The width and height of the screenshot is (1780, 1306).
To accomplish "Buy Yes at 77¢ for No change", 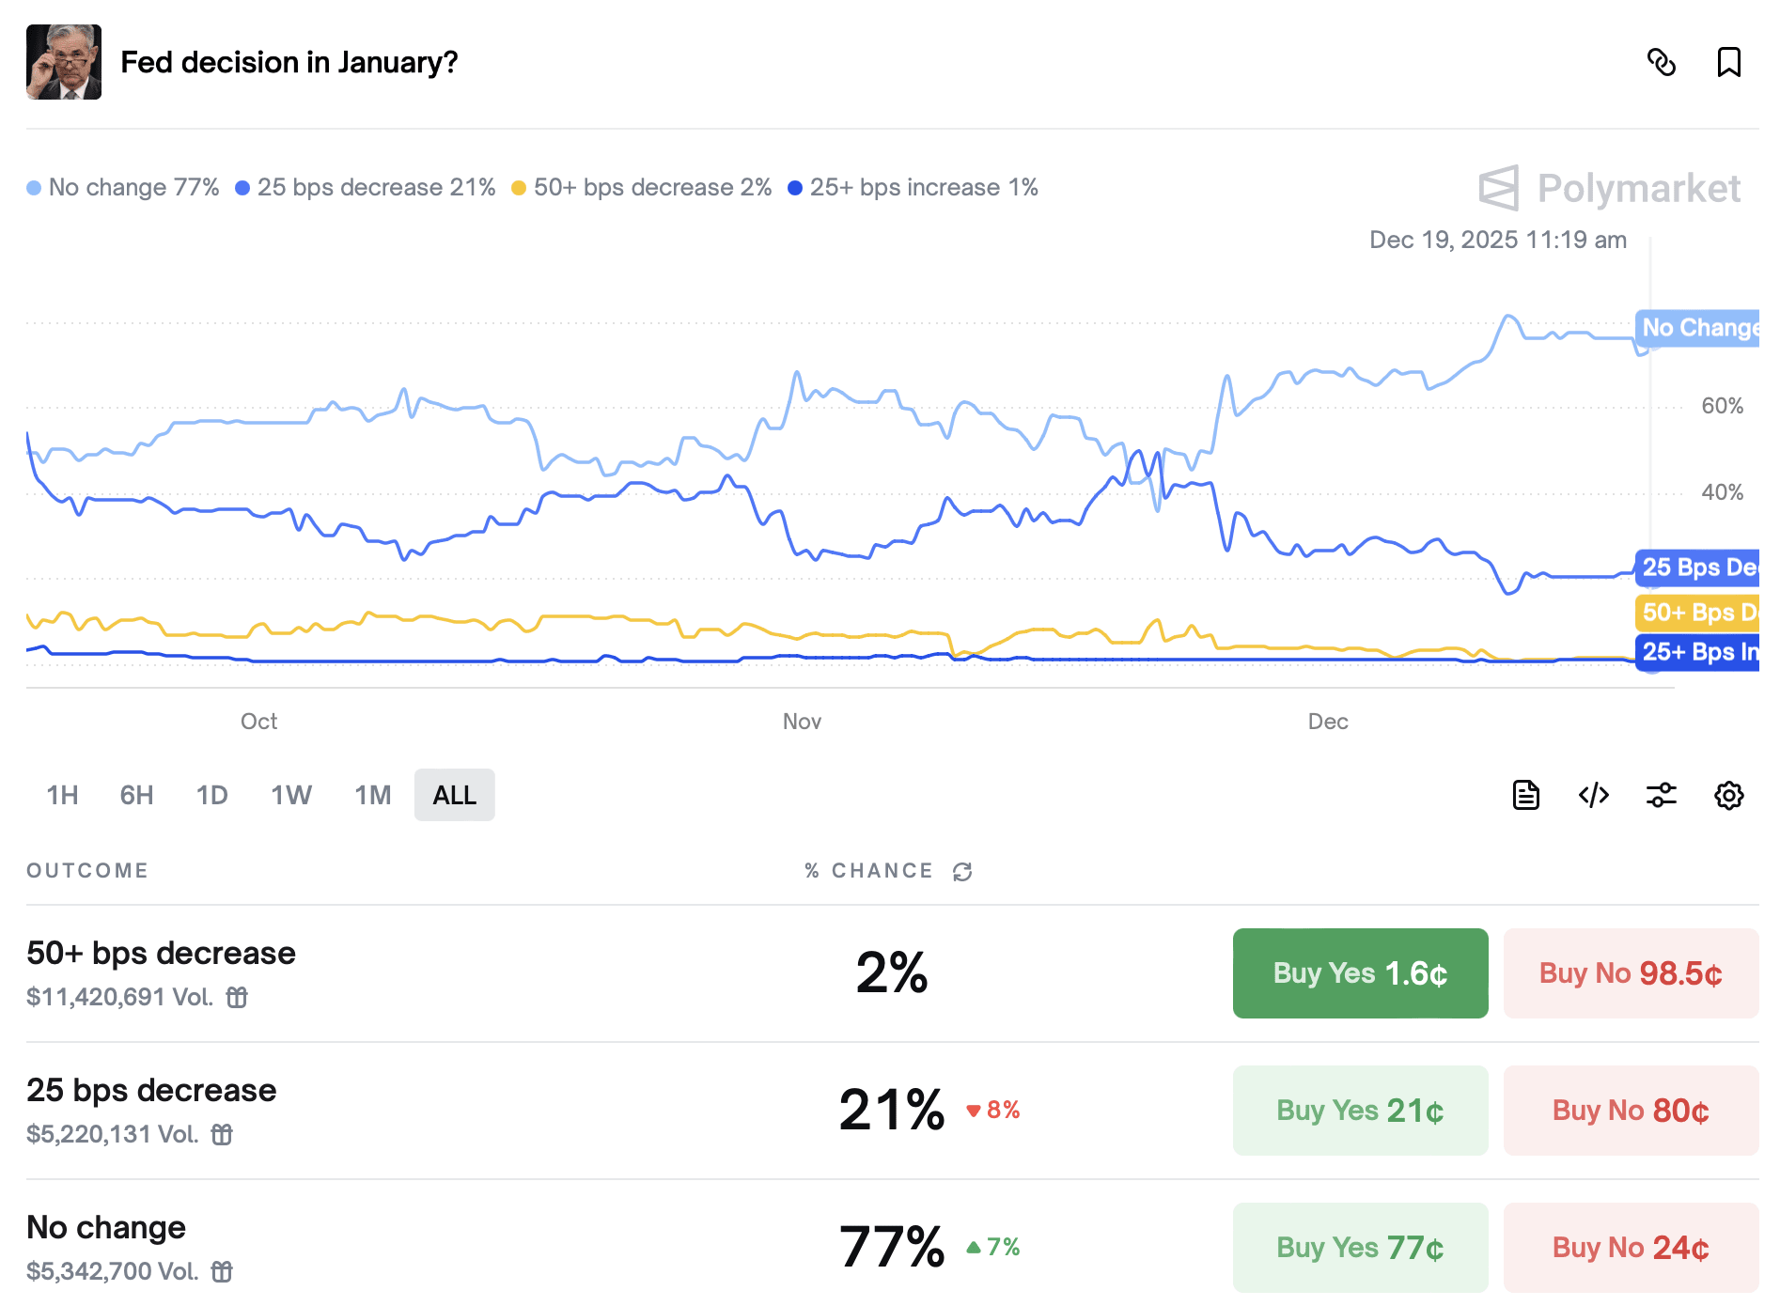I will (1360, 1248).
